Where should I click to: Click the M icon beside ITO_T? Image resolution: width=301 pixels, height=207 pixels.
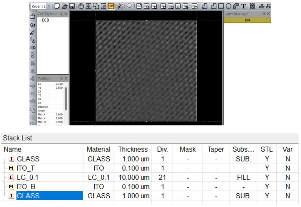point(11,168)
